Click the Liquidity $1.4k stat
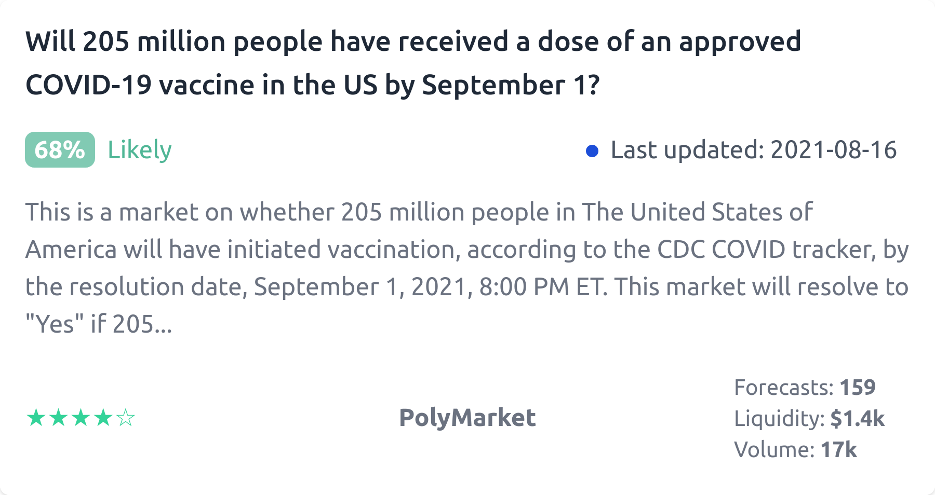This screenshot has height=495, width=935. (809, 418)
